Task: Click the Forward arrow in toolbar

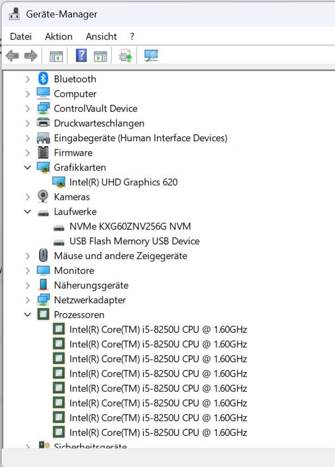Action: [31, 56]
